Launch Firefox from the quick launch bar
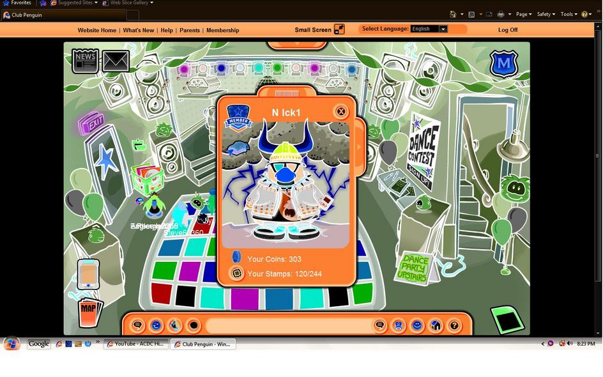Viewport: 603px width, 377px height. click(88, 344)
